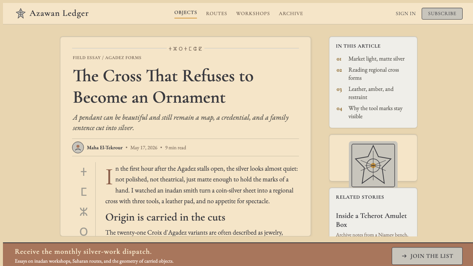Image resolution: width=473 pixels, height=266 pixels.
Task: Click the Tifinagh ornament at the top of the article
Action: point(186,48)
